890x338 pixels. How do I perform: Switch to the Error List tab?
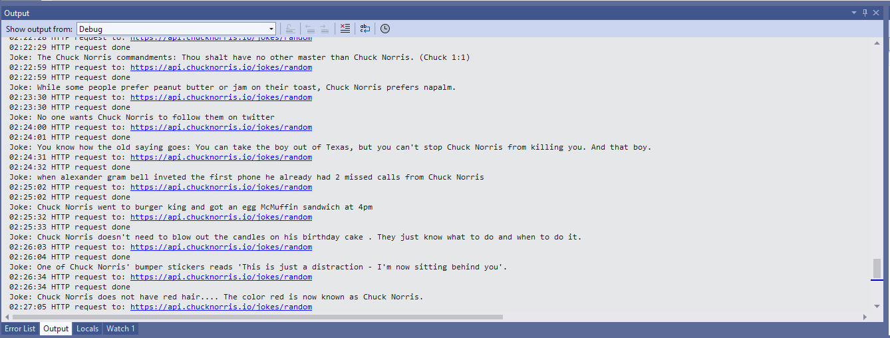[x=20, y=329]
